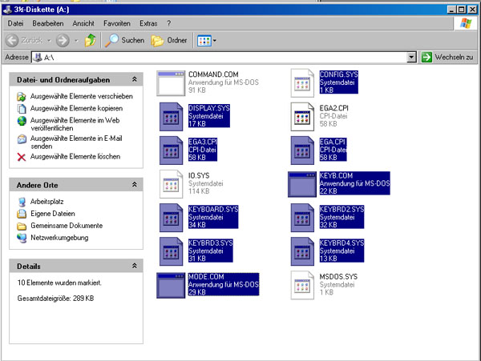
Task: Open the Datei menu
Action: tap(15, 23)
